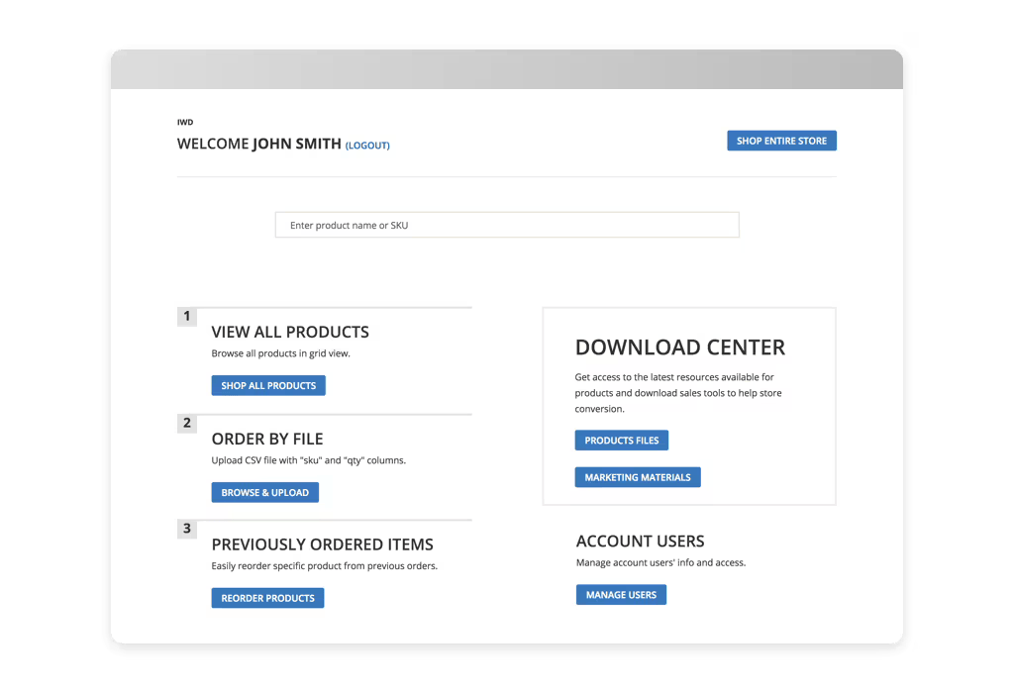Screen dimensions: 1014x693
Task: Click the IWD logo text
Action: click(185, 123)
